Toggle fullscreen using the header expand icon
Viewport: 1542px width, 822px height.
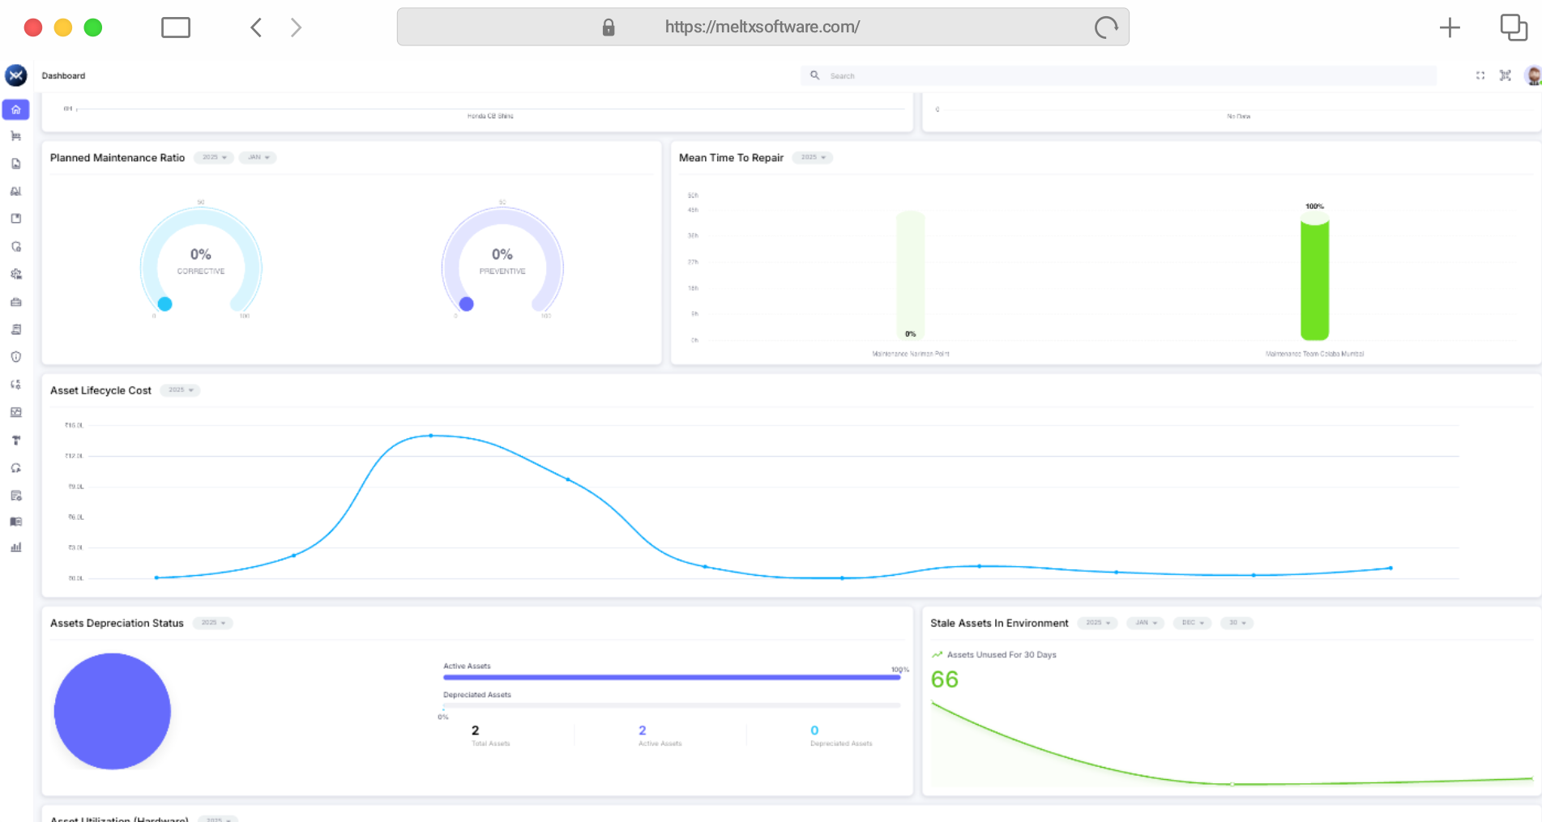[1480, 75]
